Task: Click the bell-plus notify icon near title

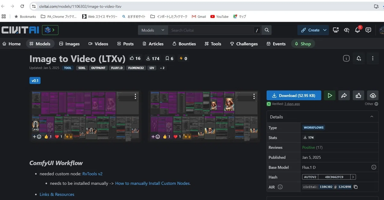Action: click(359, 58)
